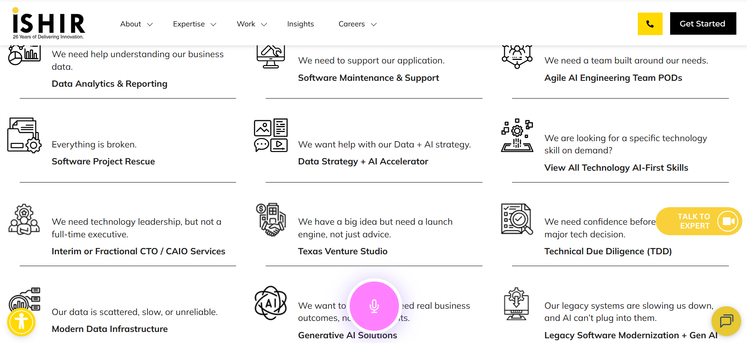Click the fractional CTO leadership team icon

tap(24, 219)
